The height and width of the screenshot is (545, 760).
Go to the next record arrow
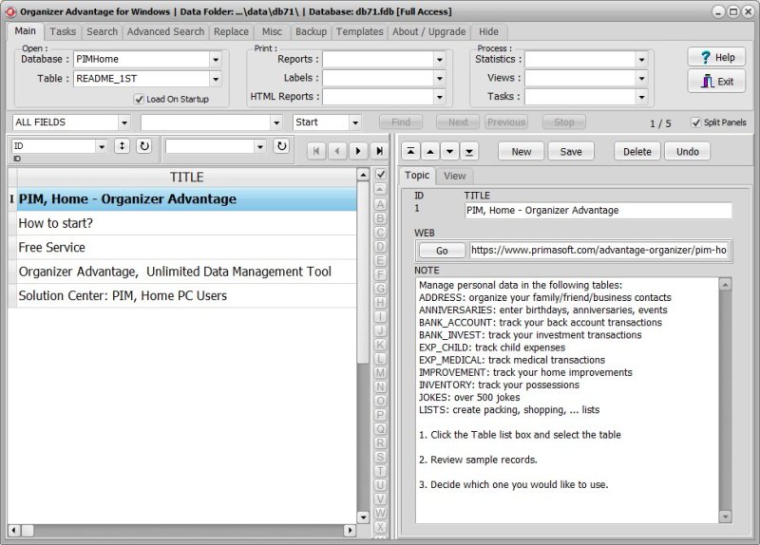tap(358, 151)
